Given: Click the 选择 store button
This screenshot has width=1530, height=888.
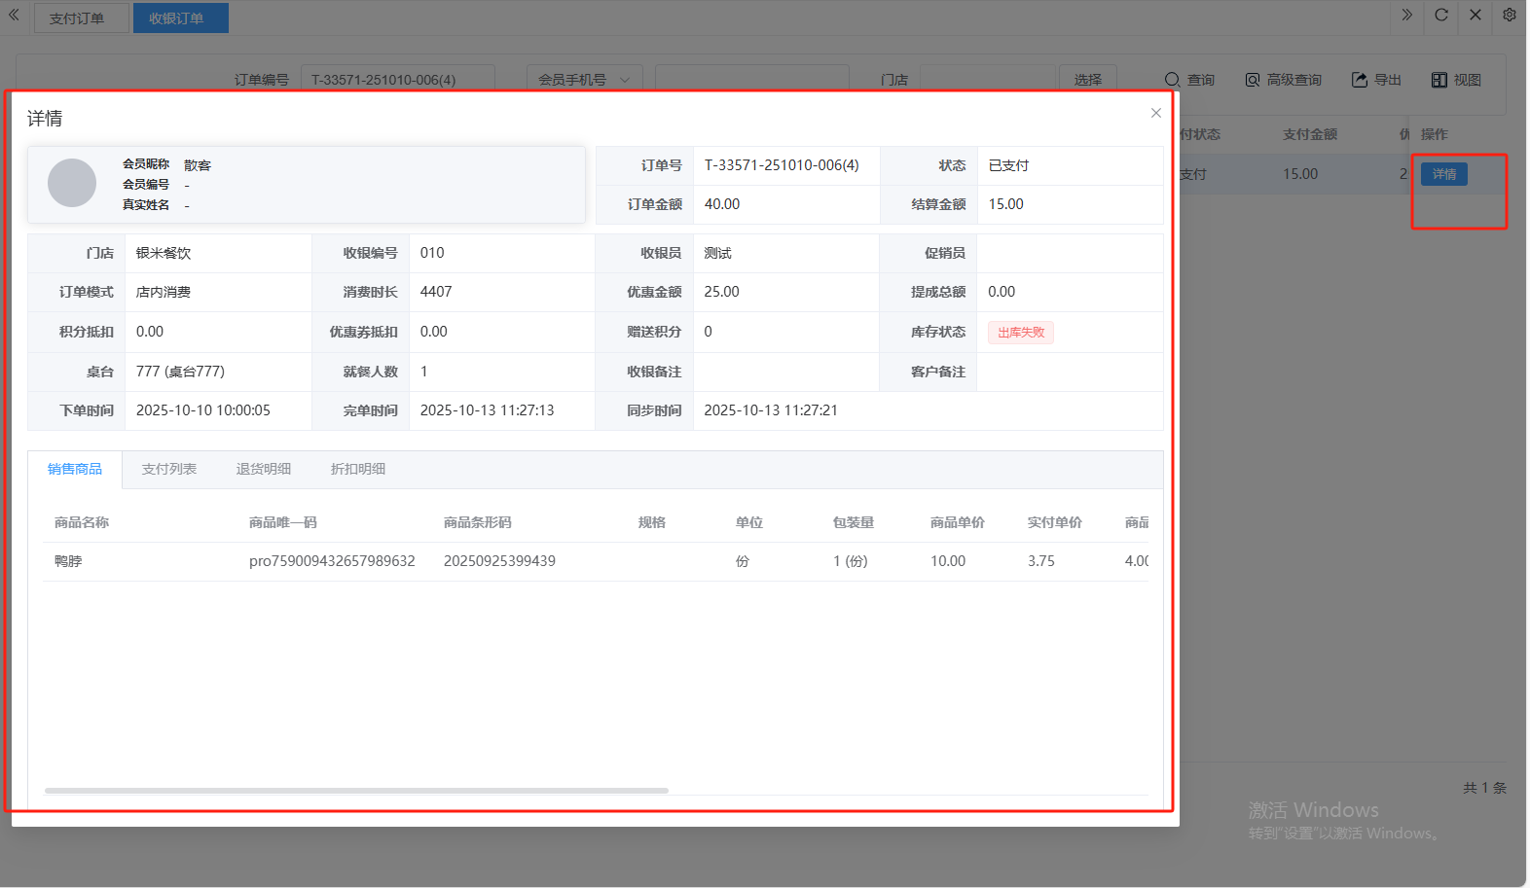Looking at the screenshot, I should (x=1087, y=80).
